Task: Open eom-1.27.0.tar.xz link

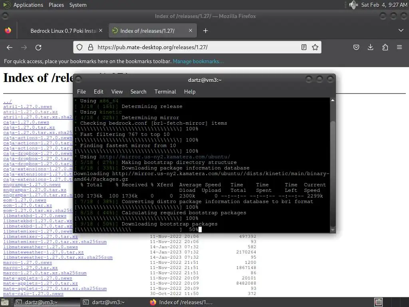Action: tap(28, 205)
